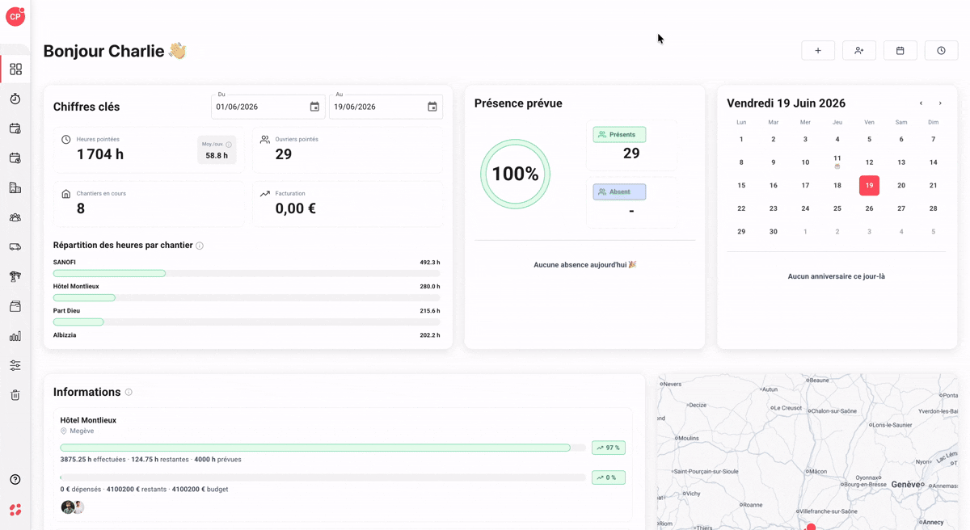Select day 26 in the calendar
This screenshot has height=530, width=970.
[x=869, y=208]
